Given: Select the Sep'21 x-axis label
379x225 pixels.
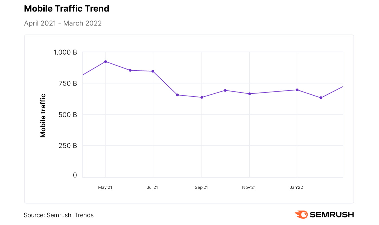Looking at the screenshot, I should click(x=201, y=187).
